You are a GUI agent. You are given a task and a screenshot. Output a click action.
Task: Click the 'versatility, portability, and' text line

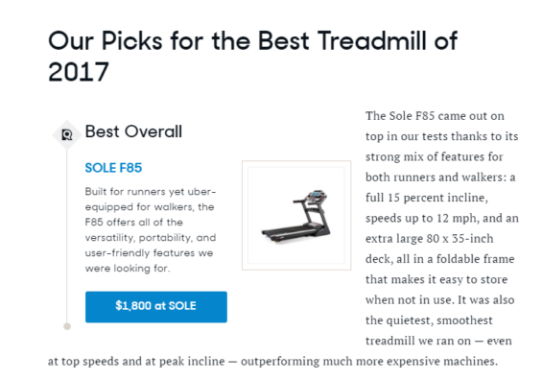pos(151,238)
